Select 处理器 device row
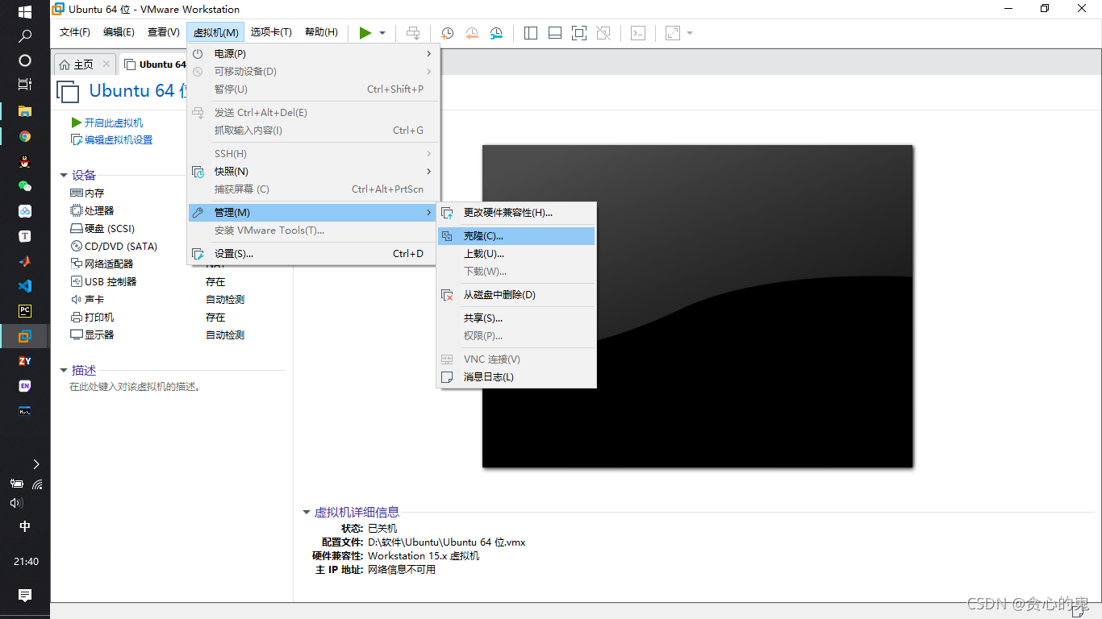Viewport: 1102px width, 619px height. 99,211
